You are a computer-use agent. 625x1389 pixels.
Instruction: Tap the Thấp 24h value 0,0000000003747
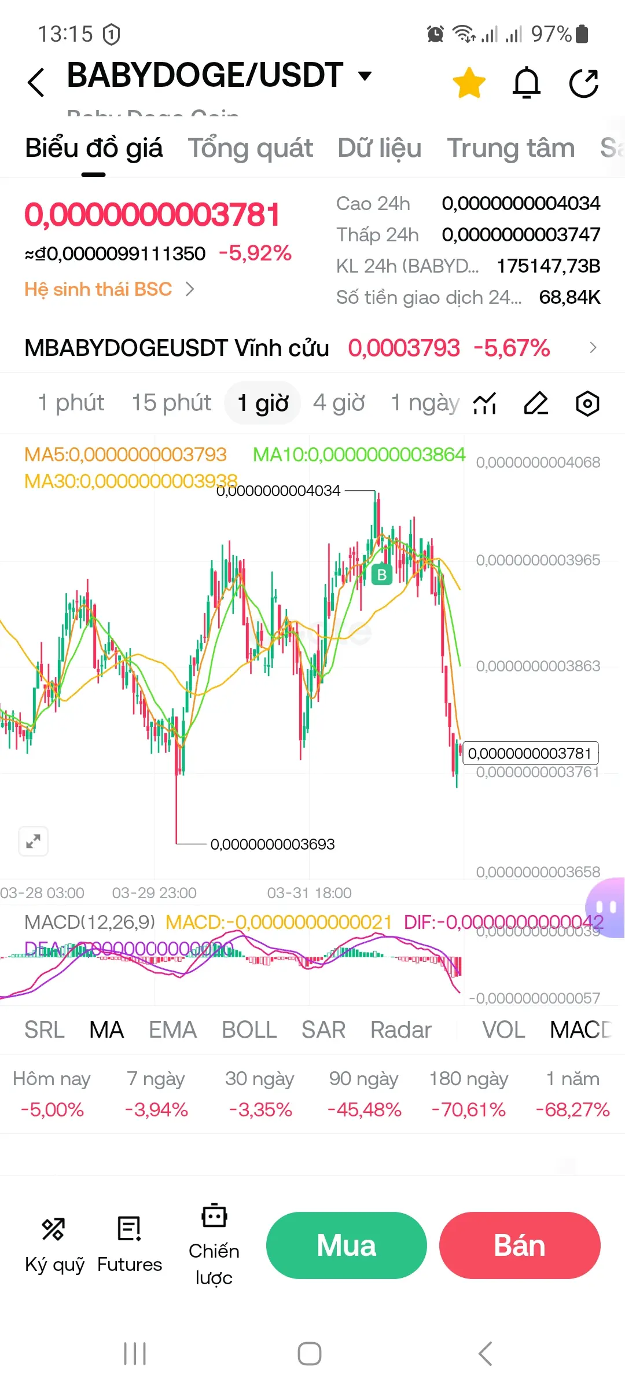tap(521, 235)
